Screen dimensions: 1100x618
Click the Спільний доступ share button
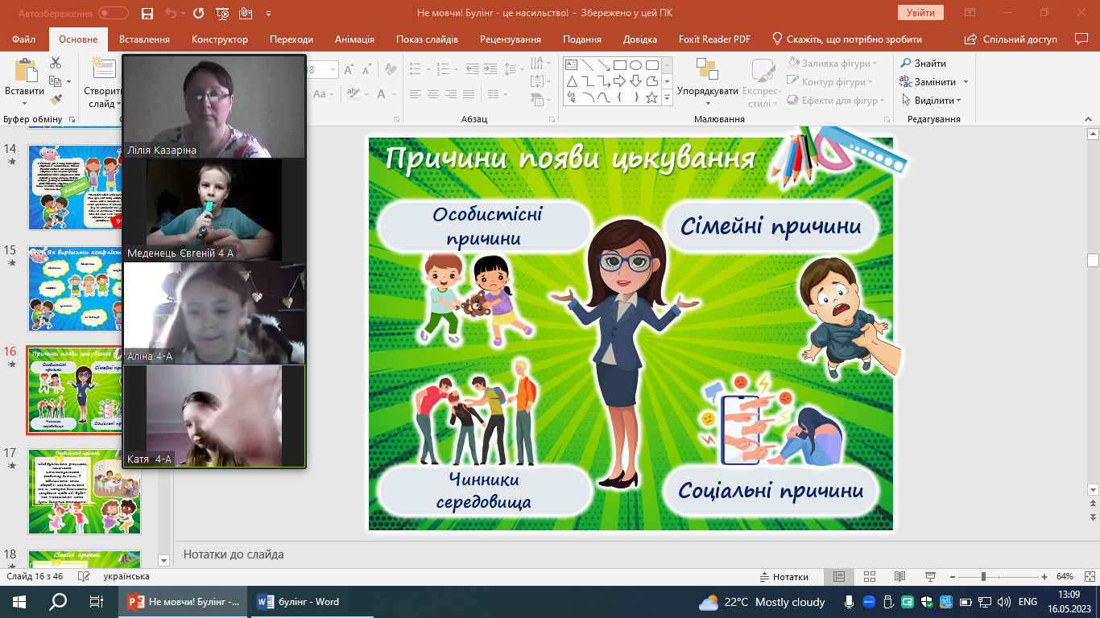point(1013,39)
